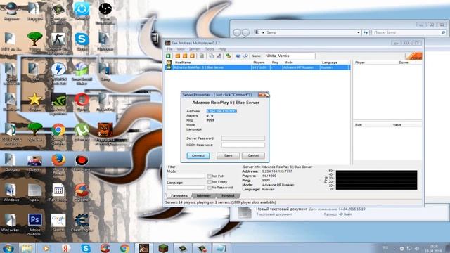
Task: Click the Skype icon in the taskbar
Action: click(86, 248)
